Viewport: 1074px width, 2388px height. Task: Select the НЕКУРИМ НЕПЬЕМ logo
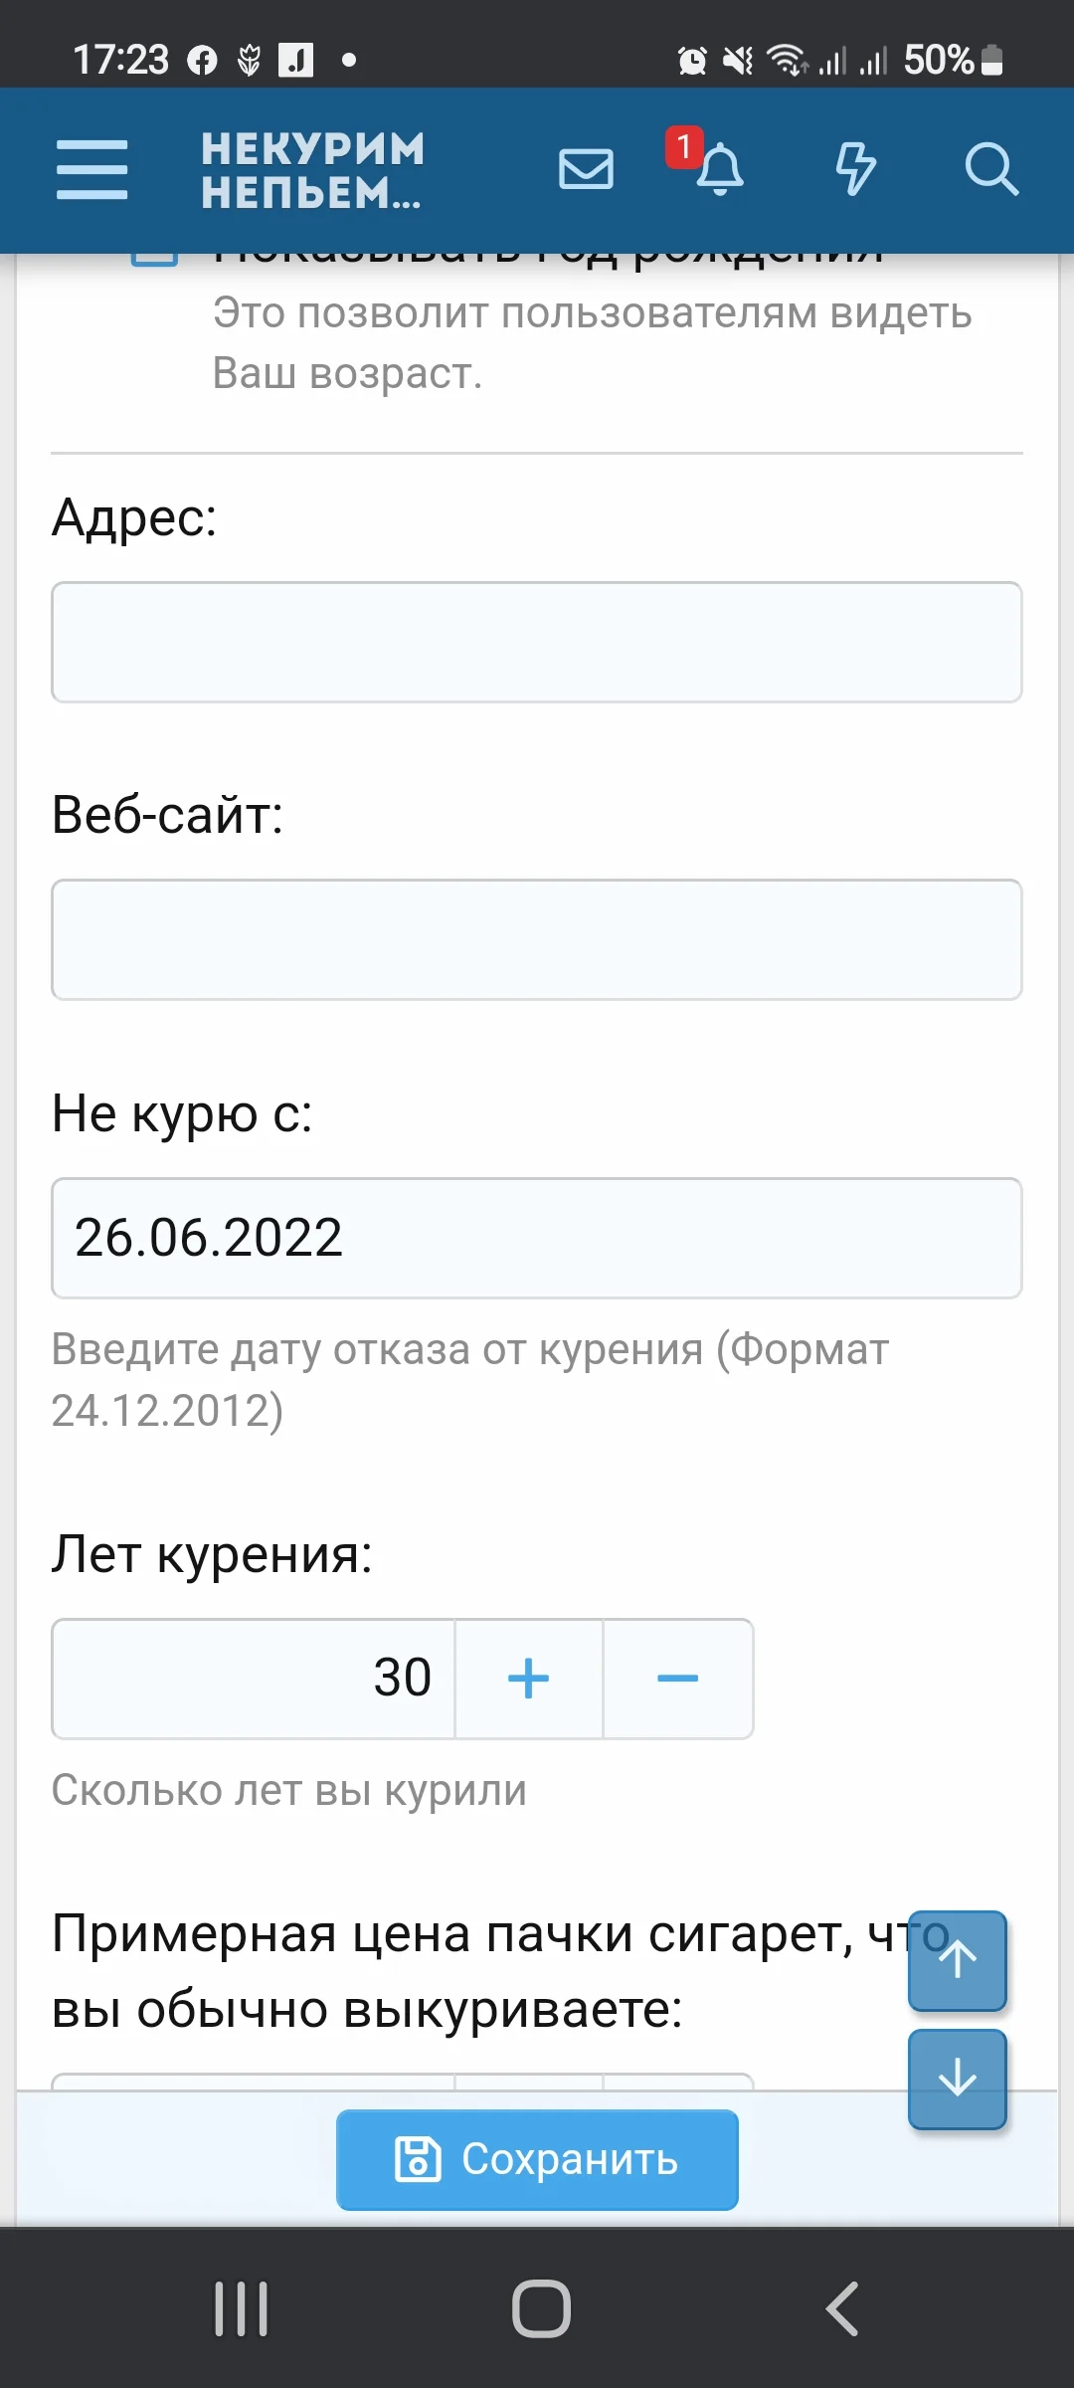[308, 169]
